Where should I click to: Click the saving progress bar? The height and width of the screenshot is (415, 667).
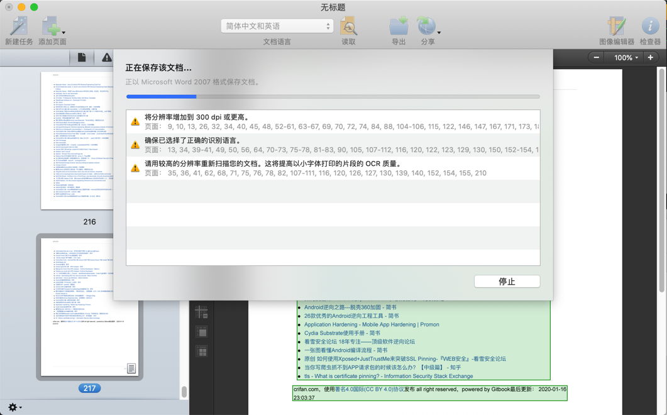[333, 97]
